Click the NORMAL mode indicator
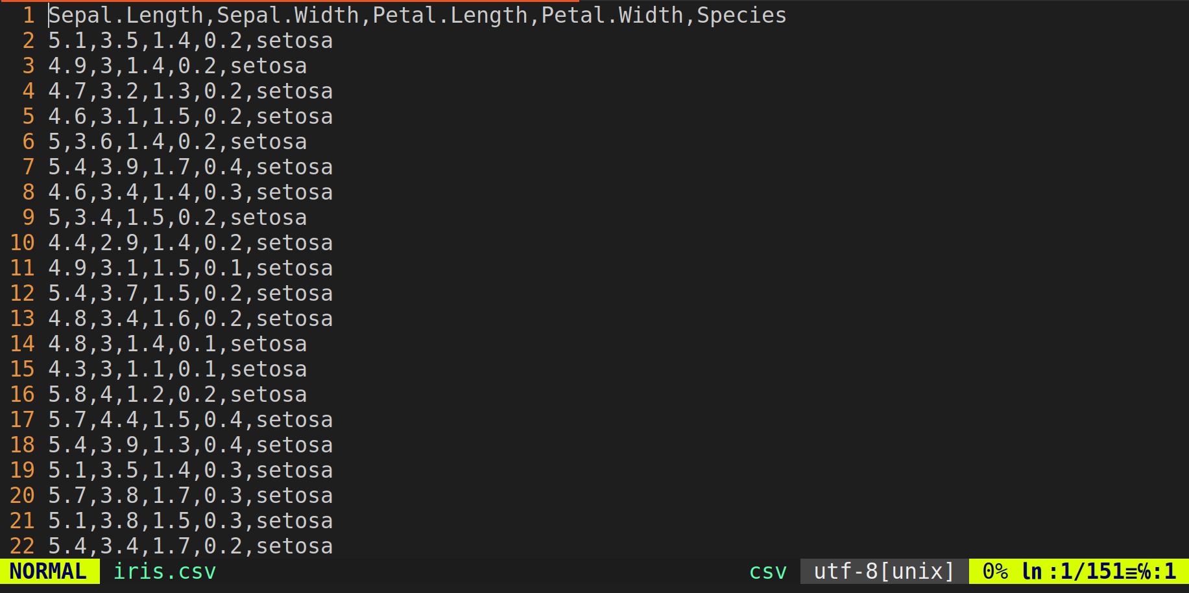 [49, 572]
